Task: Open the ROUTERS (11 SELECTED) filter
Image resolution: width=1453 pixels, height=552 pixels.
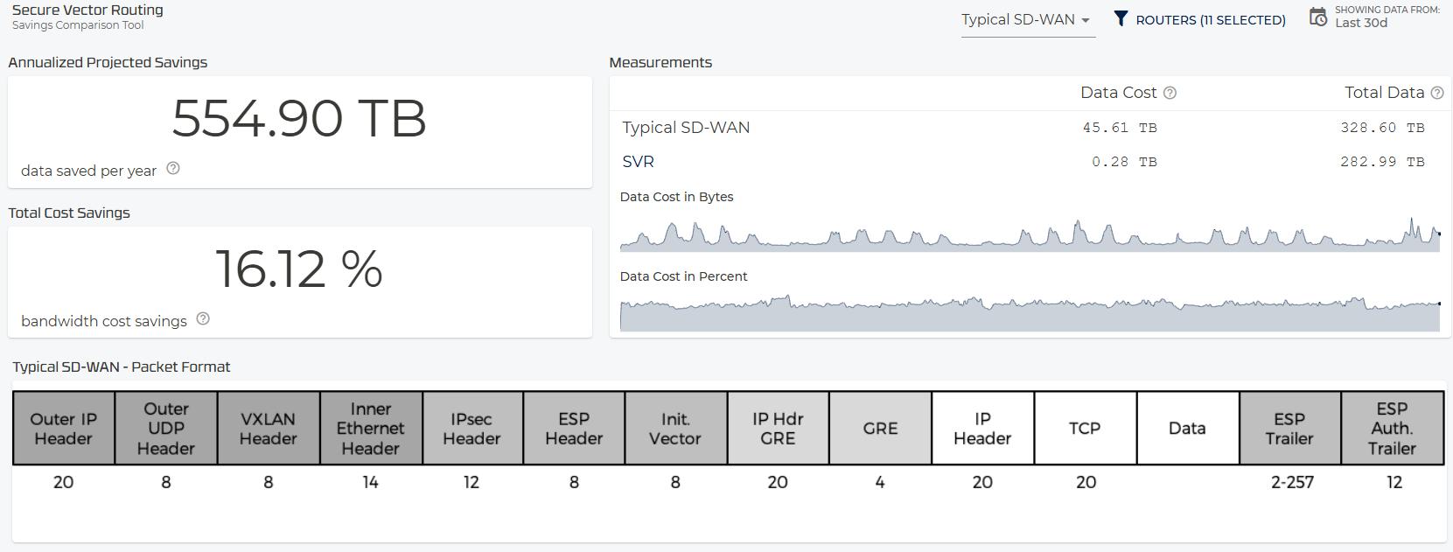Action: [x=1211, y=20]
